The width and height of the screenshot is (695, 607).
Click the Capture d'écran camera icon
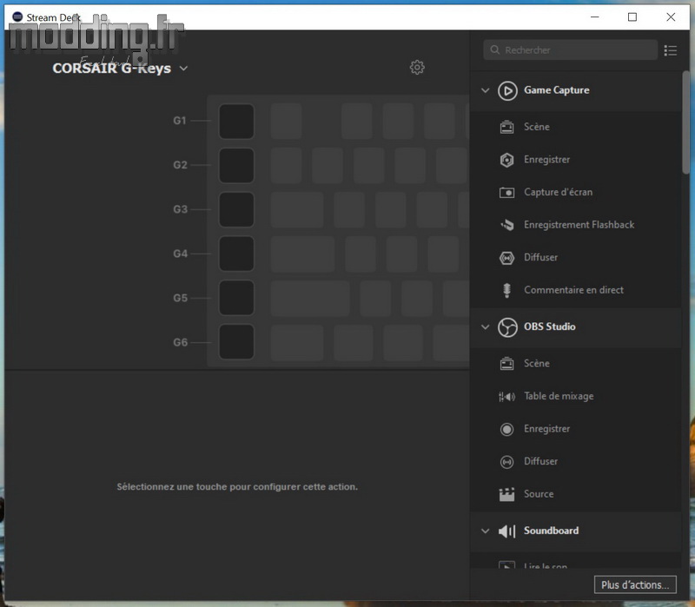point(506,193)
